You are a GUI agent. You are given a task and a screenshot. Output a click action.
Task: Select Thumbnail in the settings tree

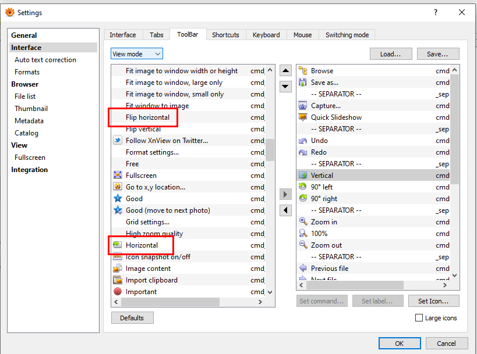pyautogui.click(x=31, y=109)
